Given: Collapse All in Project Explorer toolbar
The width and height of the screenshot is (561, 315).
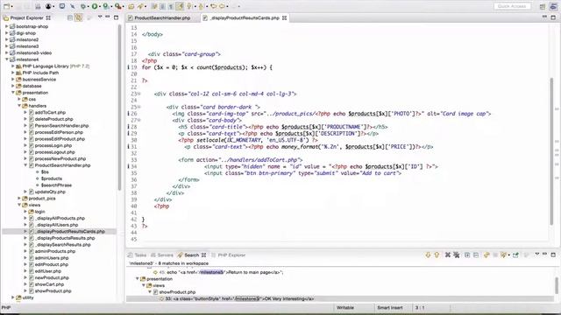Looking at the screenshot, I should point(70,17).
